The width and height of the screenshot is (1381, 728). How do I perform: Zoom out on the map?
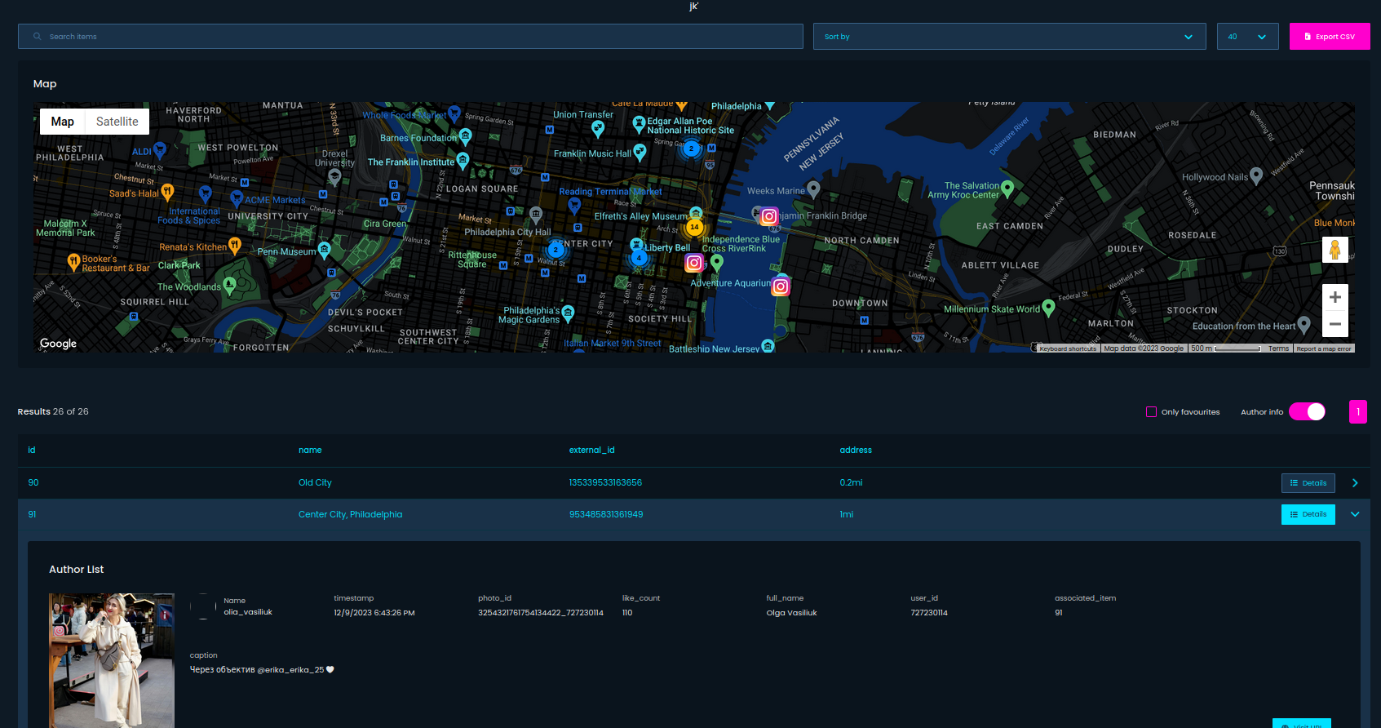[x=1335, y=324]
